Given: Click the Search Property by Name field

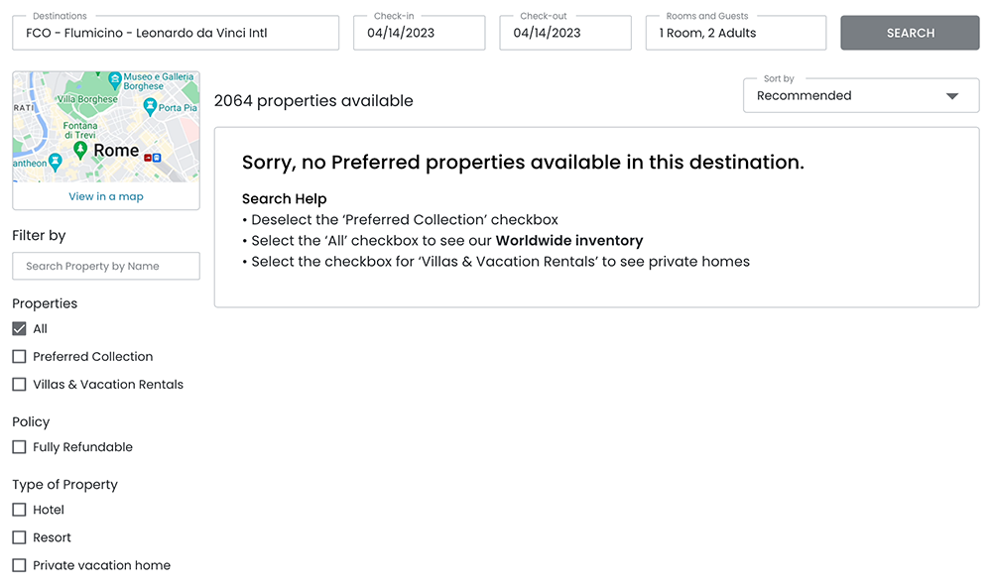Looking at the screenshot, I should 106,266.
